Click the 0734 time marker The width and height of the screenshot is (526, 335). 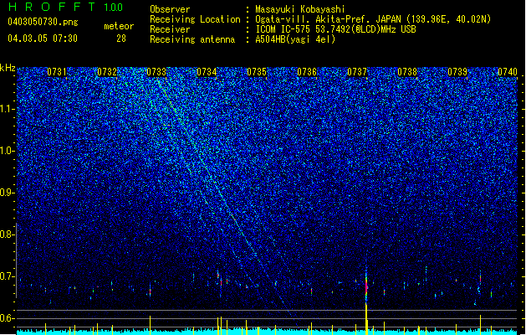(207, 72)
